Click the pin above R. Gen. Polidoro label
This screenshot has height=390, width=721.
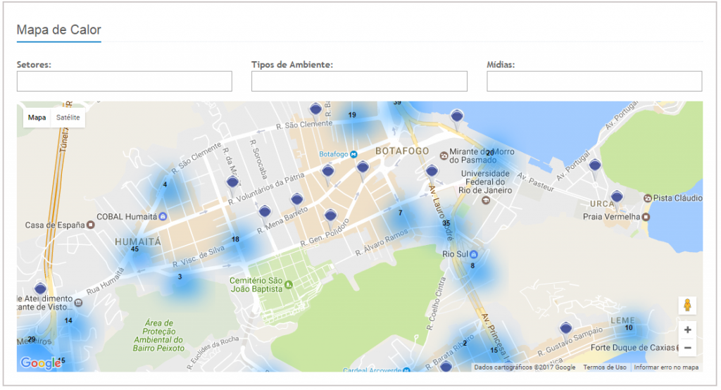pyautogui.click(x=331, y=217)
